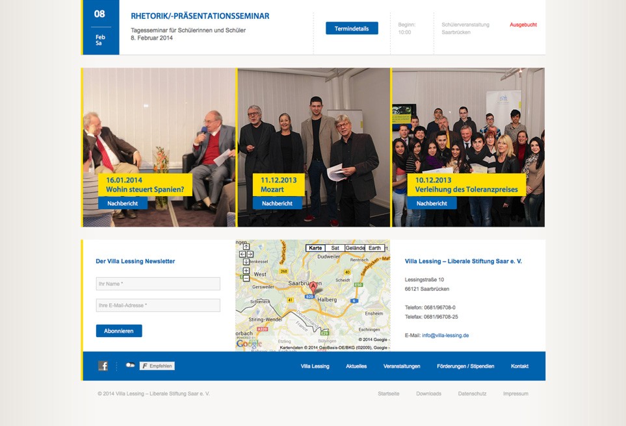Pan the map right with the arrow
The width and height of the screenshot is (626, 426).
click(x=250, y=254)
